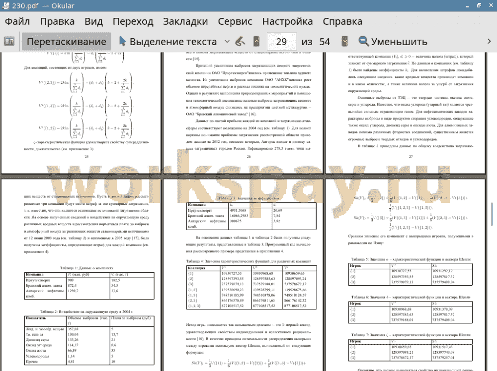Click the "Прочее" row label in table 2
This screenshot has width=497, height=371.
click(32, 362)
